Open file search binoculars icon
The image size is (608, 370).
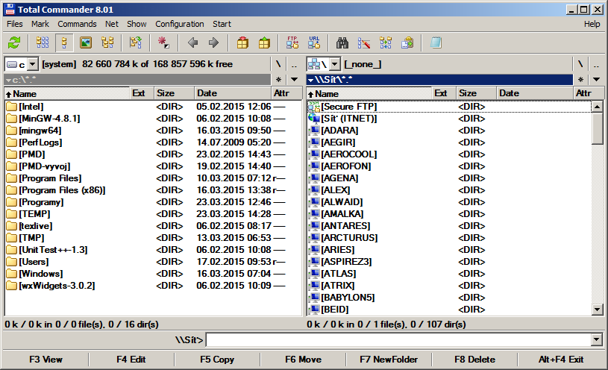point(342,43)
